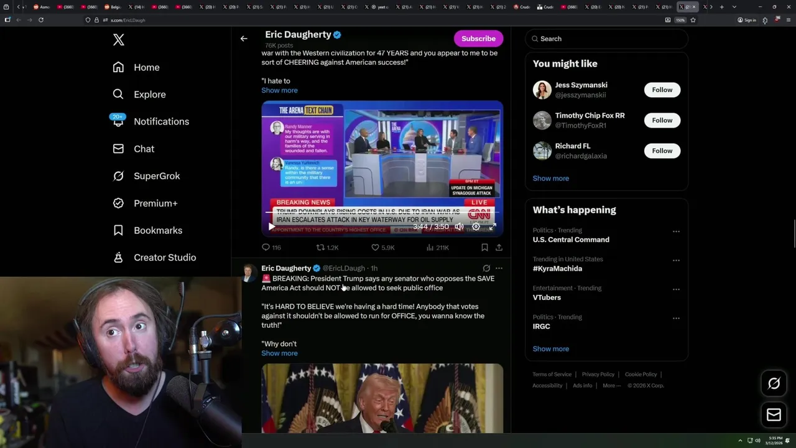Viewport: 796px width, 448px height.
Task: Open VTubers trending topic
Action: pyautogui.click(x=547, y=297)
